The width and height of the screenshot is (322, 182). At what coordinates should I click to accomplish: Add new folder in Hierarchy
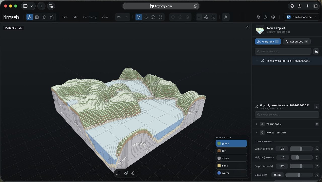[x=316, y=51]
